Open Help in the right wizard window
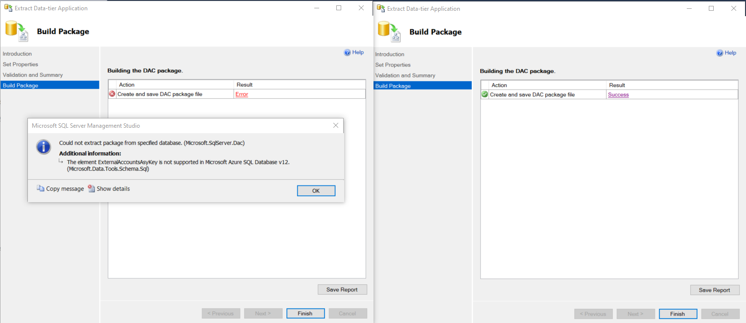The image size is (746, 323). pos(726,53)
